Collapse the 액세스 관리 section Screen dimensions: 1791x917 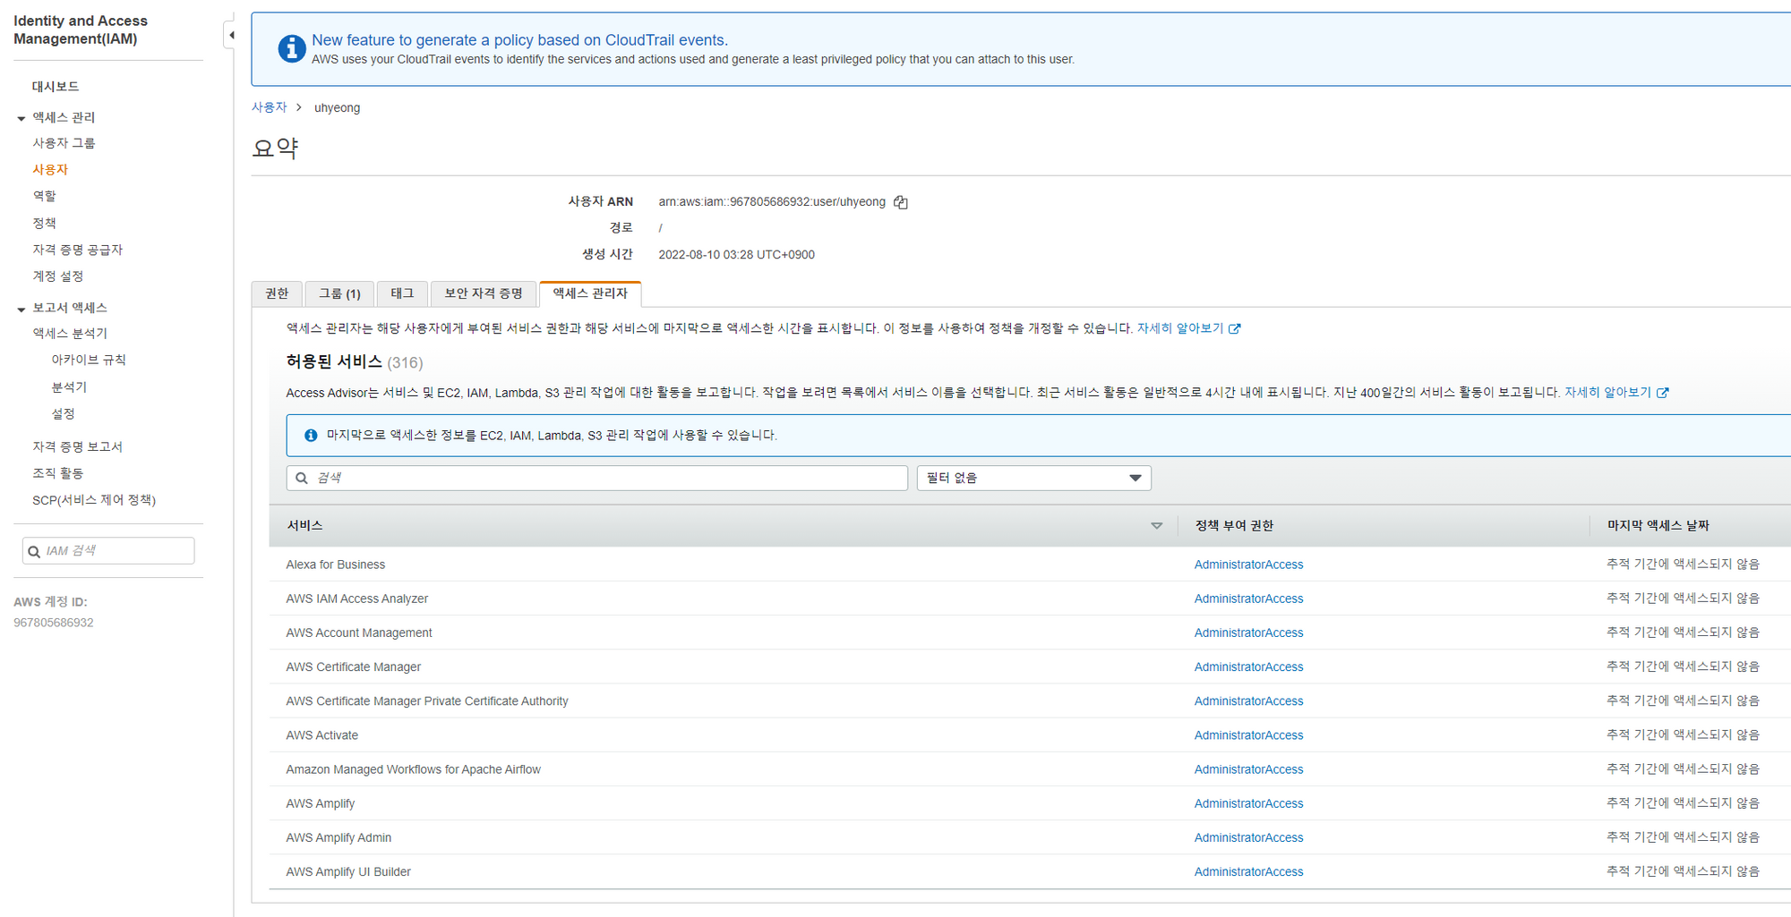point(21,118)
